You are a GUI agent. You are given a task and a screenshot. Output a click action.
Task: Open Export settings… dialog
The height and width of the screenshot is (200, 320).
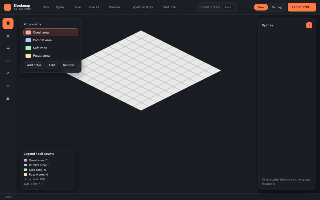[143, 7]
